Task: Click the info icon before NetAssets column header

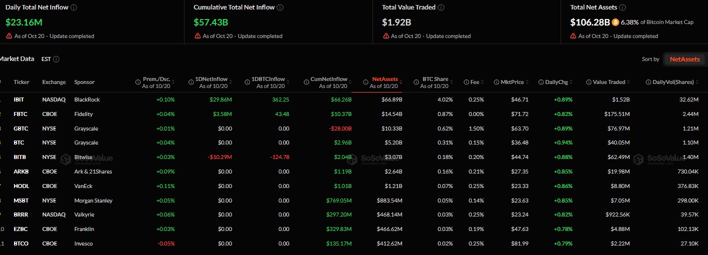Action: [x=366, y=82]
